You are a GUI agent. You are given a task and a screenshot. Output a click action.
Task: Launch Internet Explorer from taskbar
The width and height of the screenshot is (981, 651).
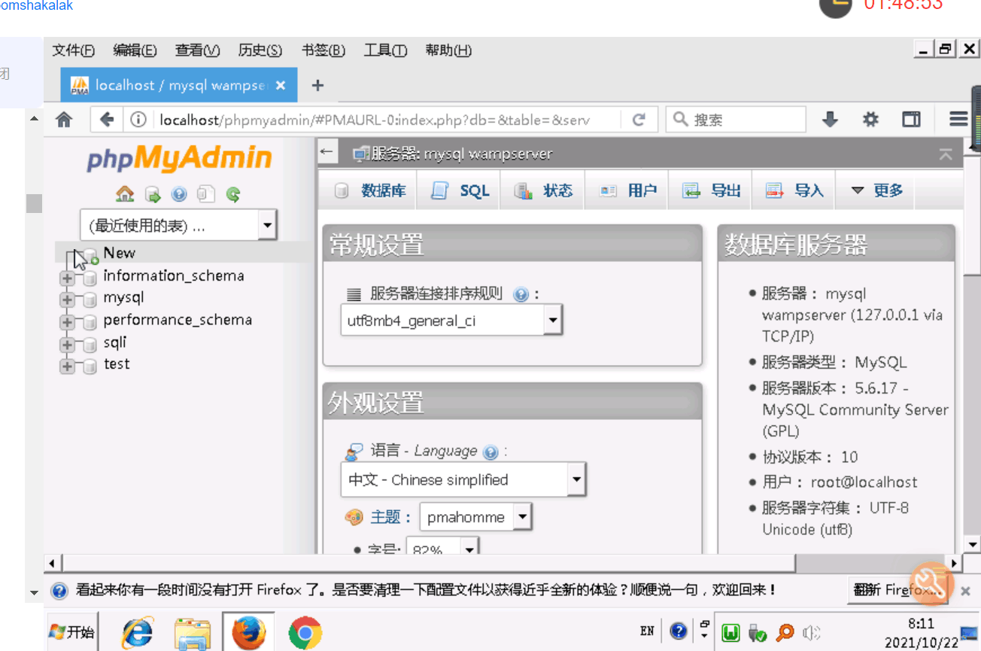[x=137, y=632]
